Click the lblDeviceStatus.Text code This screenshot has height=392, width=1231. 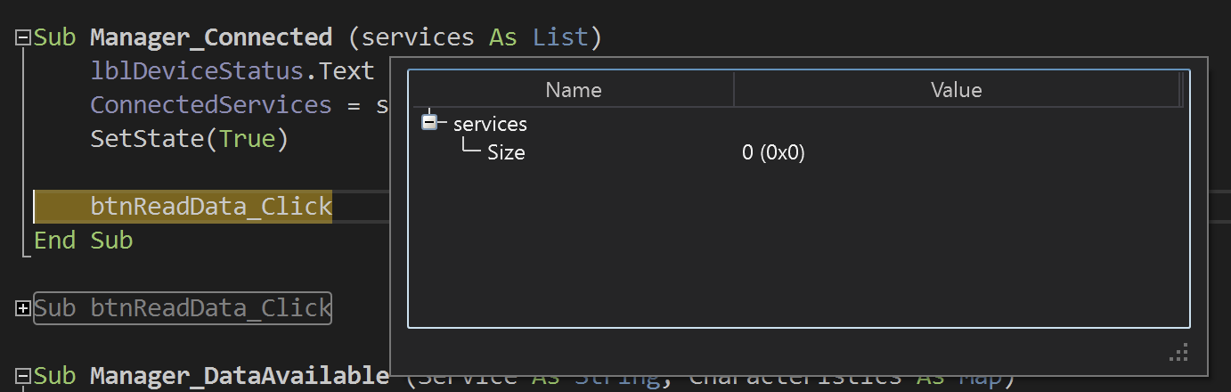point(232,71)
